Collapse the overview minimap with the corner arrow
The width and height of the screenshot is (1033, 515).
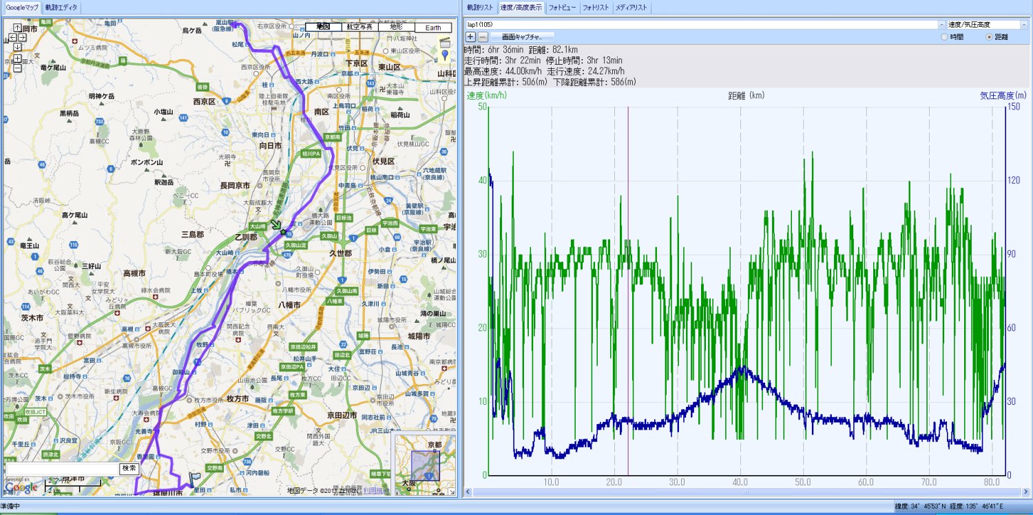[x=451, y=492]
